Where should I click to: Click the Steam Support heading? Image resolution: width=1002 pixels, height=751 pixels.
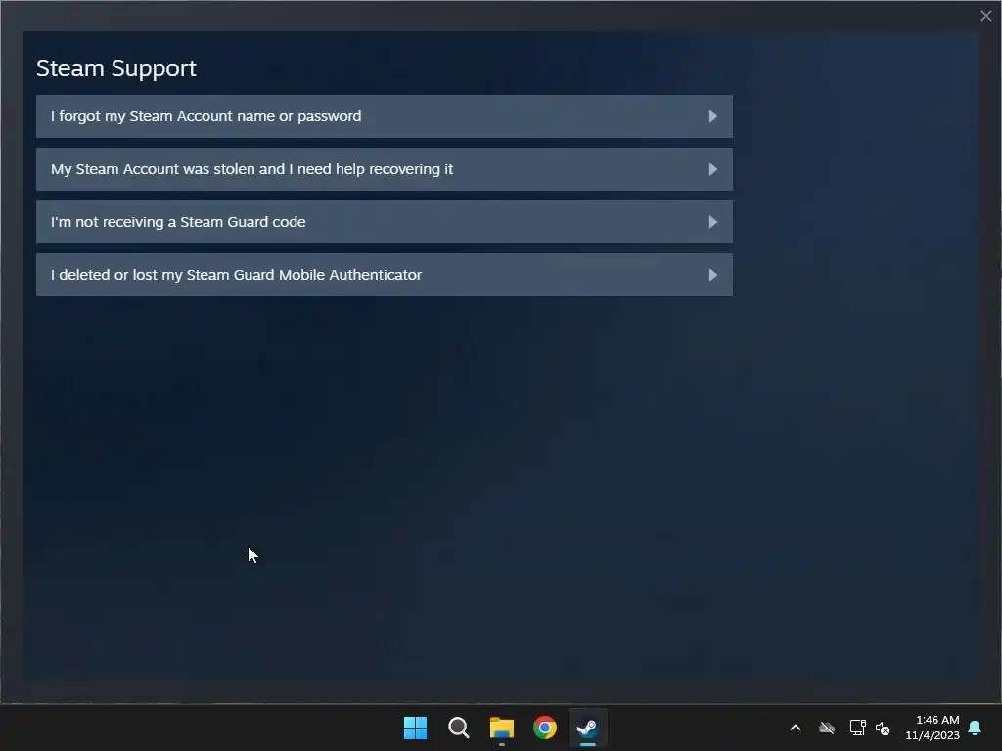pos(116,68)
